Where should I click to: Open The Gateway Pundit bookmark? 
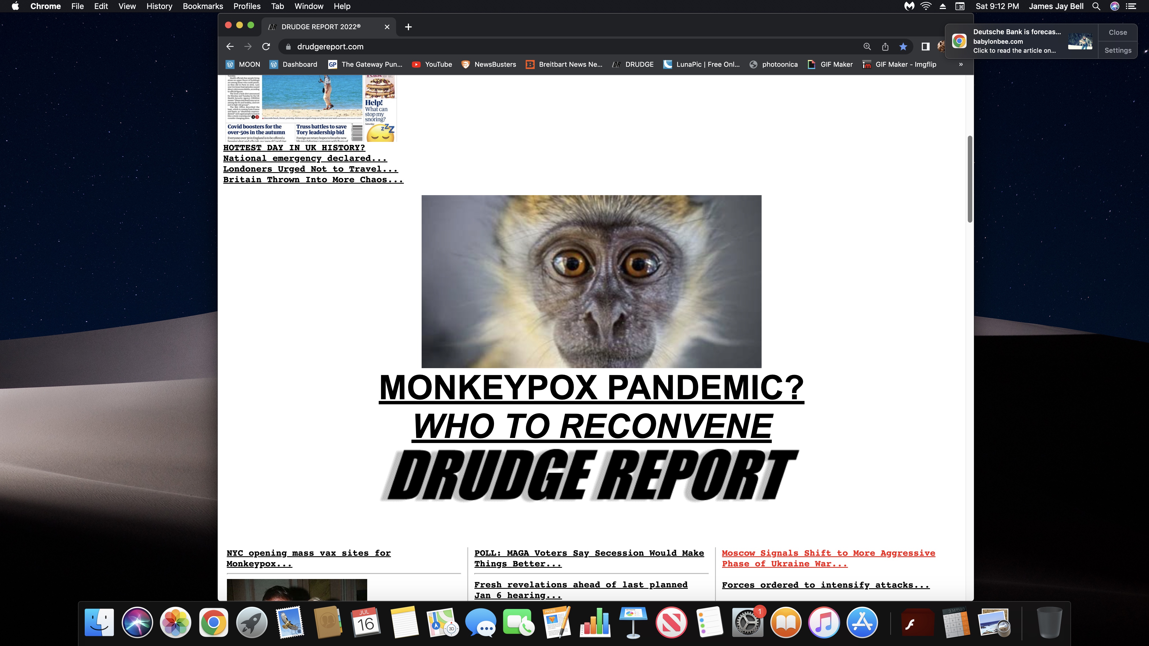[365, 65]
